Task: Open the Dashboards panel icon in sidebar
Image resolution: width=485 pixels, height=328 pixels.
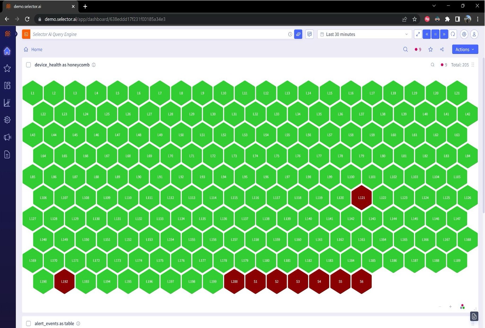Action: point(7,85)
